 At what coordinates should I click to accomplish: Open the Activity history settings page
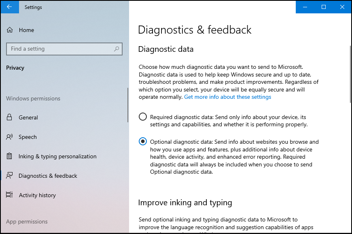37,195
